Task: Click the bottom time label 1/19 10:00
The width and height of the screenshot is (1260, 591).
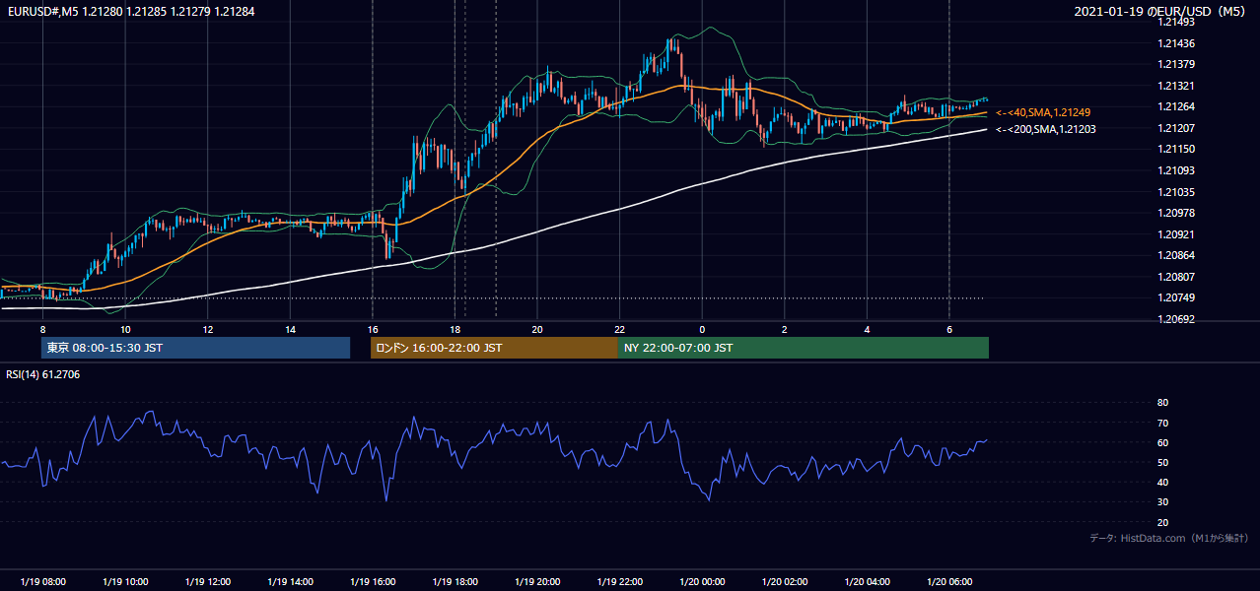Action: (x=125, y=582)
